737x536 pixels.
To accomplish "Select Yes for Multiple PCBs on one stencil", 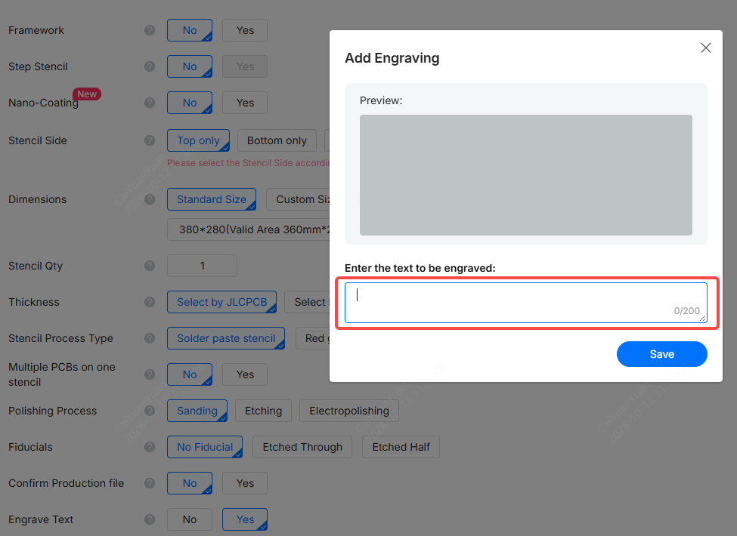I will (245, 374).
